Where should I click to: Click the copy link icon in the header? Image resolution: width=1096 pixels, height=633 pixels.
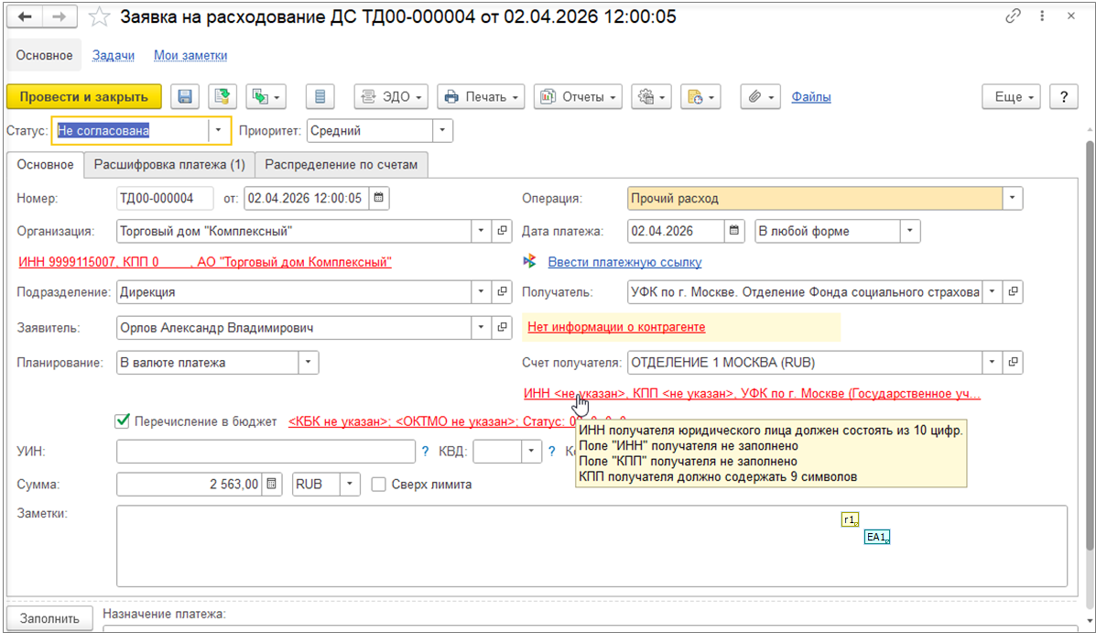[x=1014, y=17]
